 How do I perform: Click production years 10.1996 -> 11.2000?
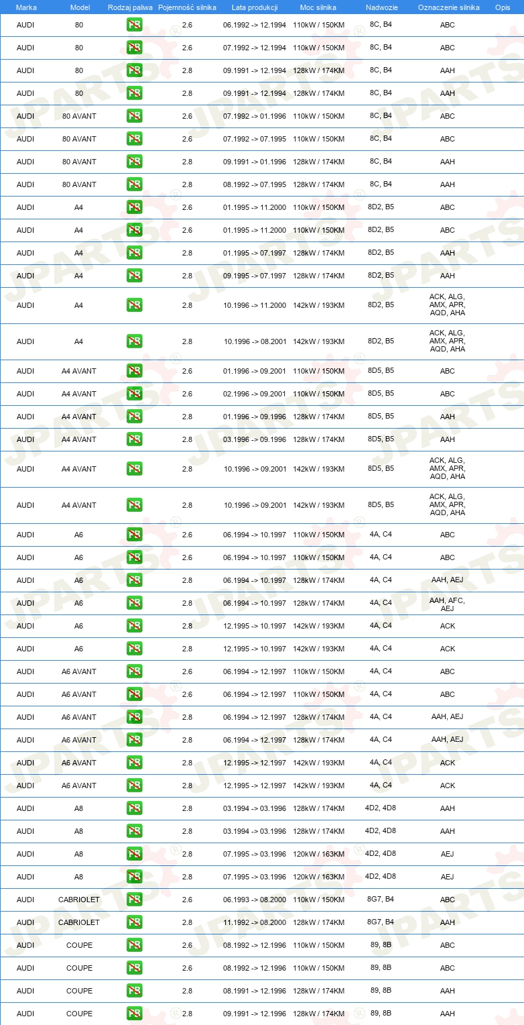click(255, 305)
